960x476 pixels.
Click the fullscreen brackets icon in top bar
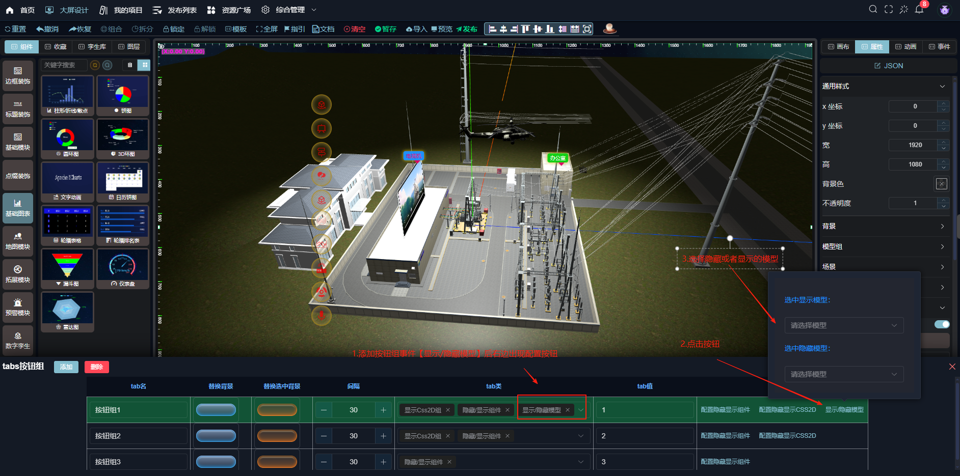(889, 10)
